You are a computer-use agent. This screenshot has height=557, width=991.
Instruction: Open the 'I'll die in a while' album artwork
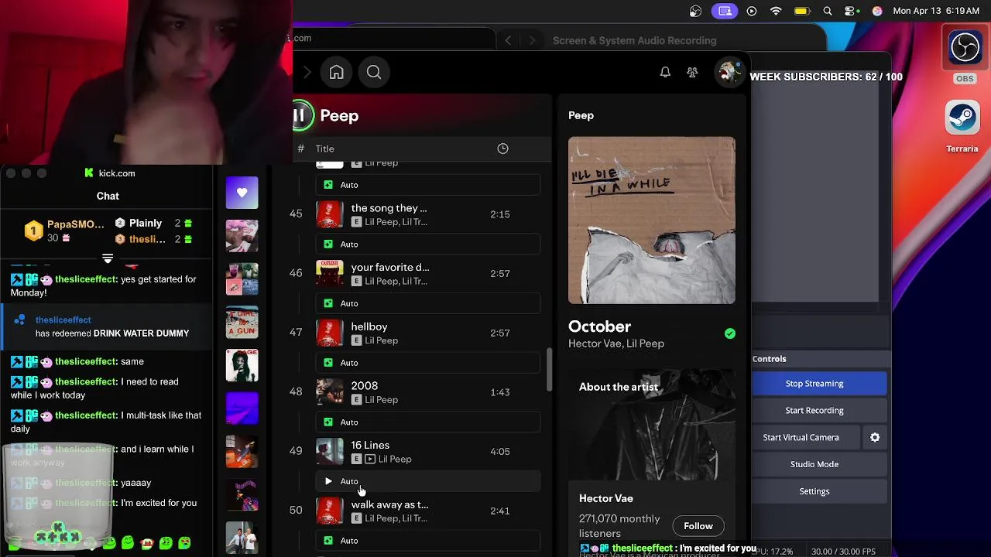tap(652, 220)
